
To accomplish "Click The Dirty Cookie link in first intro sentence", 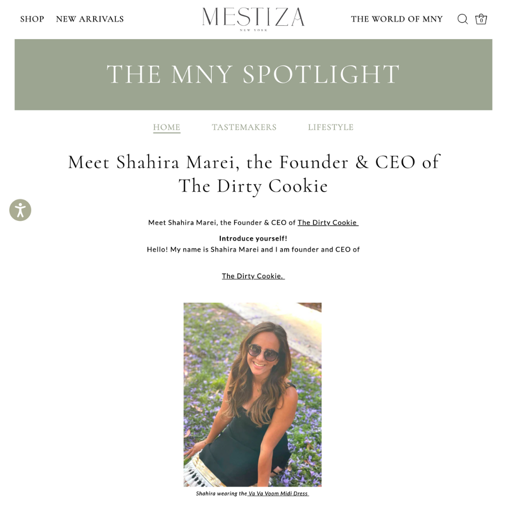I will pos(327,223).
